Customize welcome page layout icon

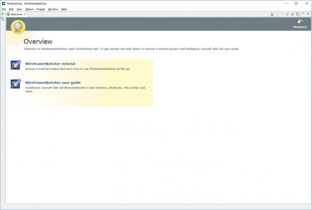click(298, 14)
